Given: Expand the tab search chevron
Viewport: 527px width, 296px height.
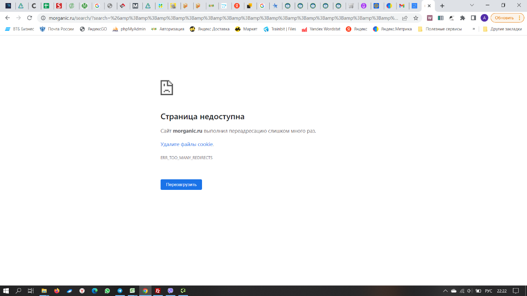Looking at the screenshot, I should pos(472,6).
